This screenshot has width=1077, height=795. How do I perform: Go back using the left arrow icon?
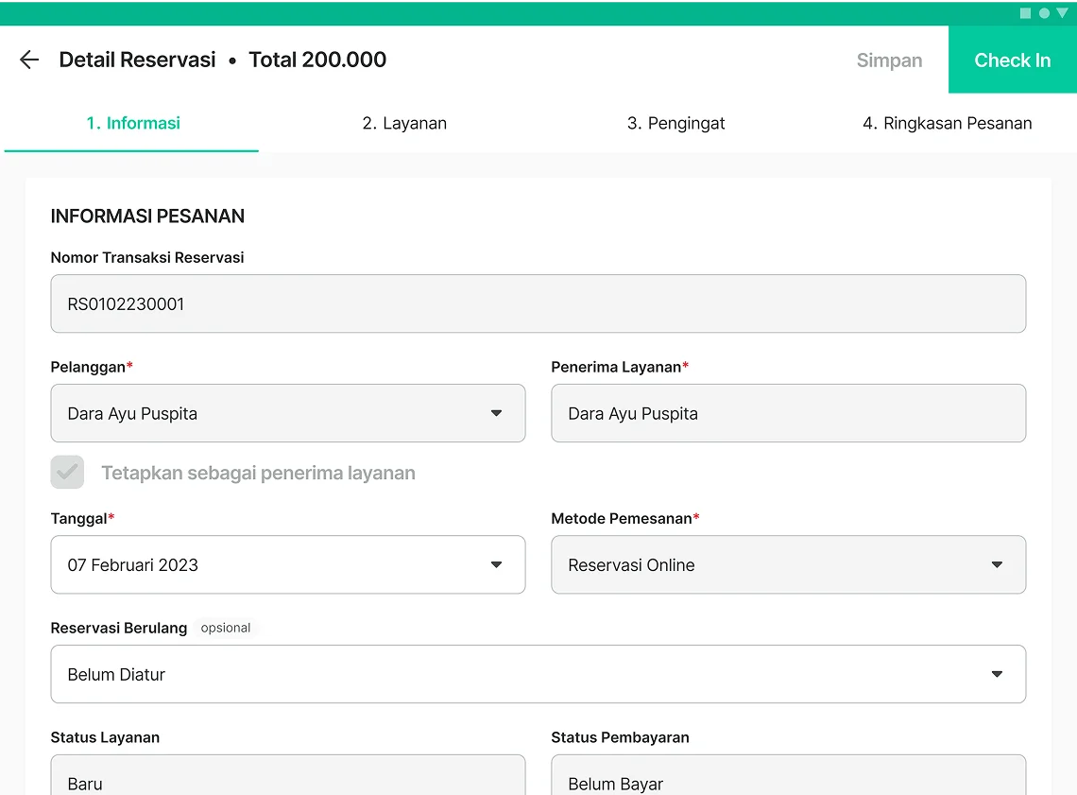(x=29, y=60)
